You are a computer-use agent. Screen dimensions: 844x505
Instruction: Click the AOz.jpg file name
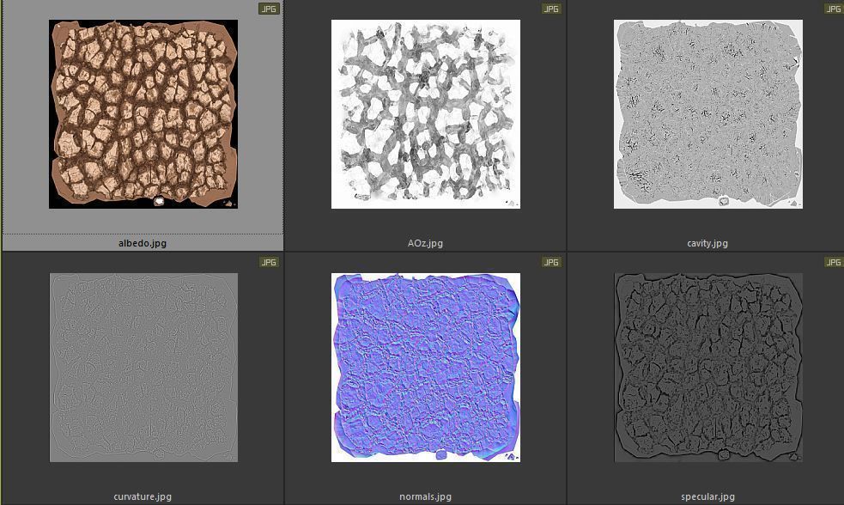[425, 243]
